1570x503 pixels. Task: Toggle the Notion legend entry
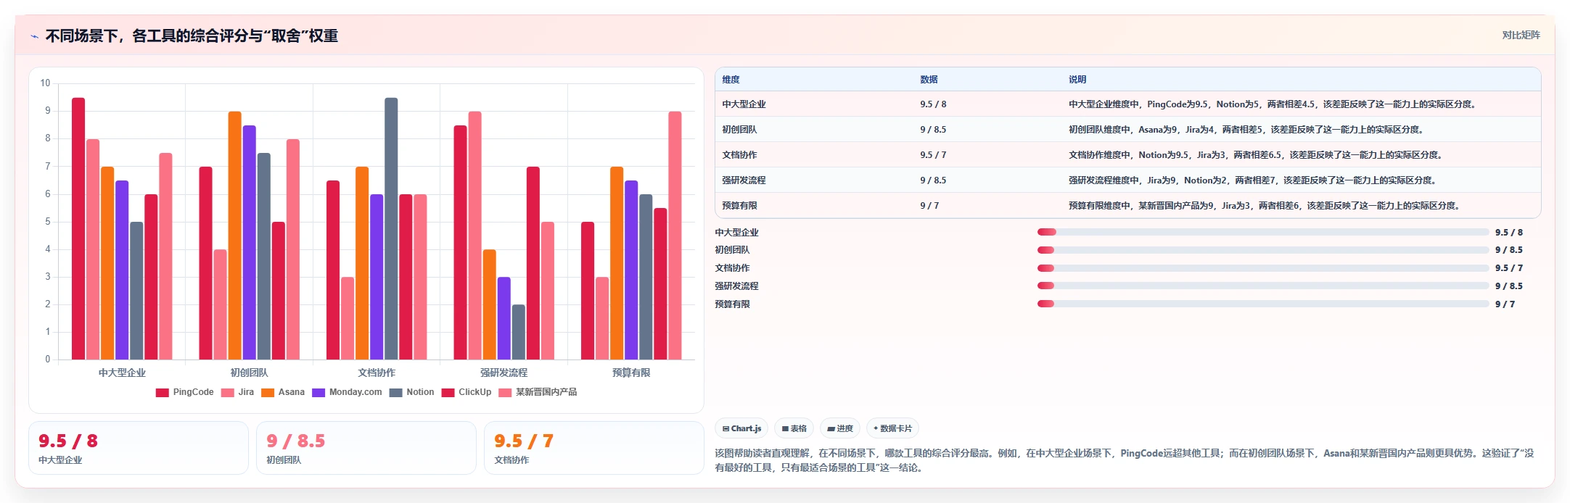click(x=411, y=392)
